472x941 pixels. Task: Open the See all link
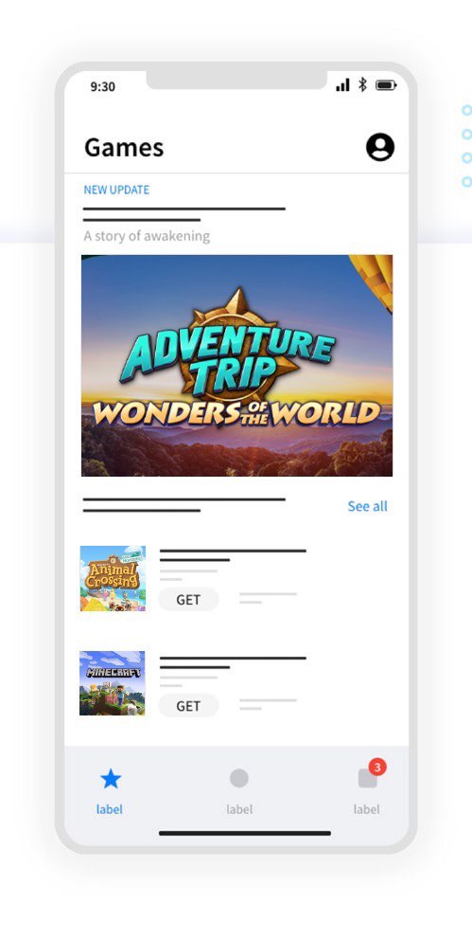(367, 506)
